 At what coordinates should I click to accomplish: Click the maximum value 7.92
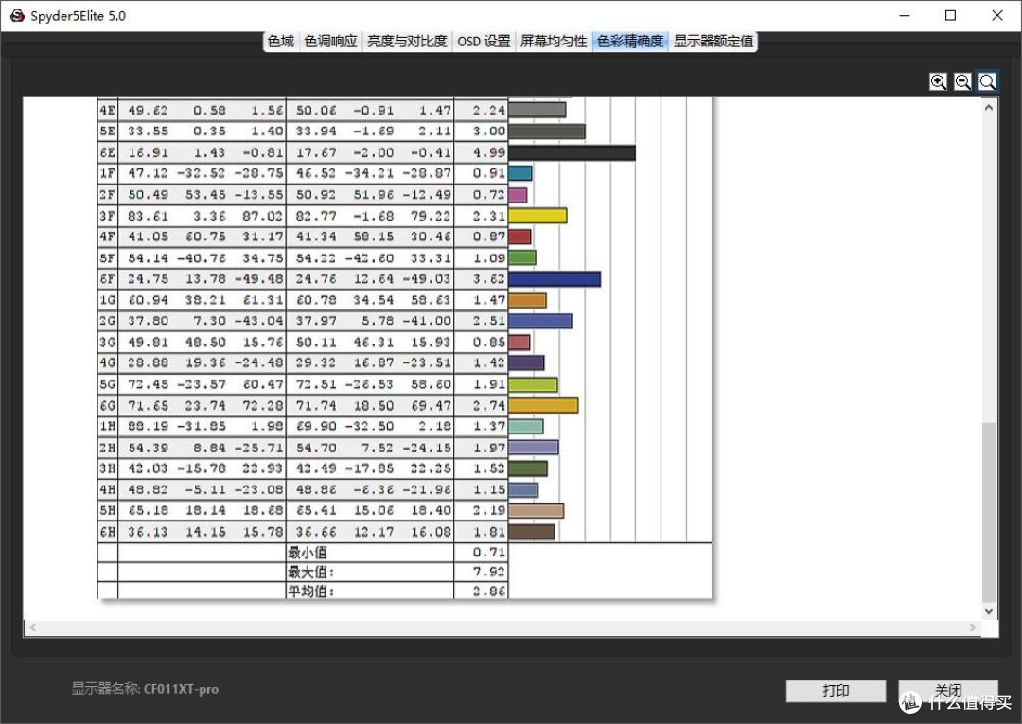(x=489, y=573)
